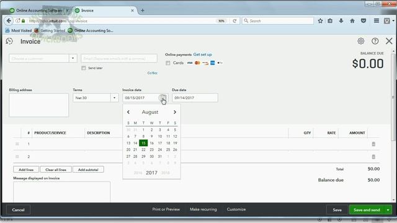Grab the row 1 reorder handle
Viewport: 397px width, 223px height.
pos(17,144)
